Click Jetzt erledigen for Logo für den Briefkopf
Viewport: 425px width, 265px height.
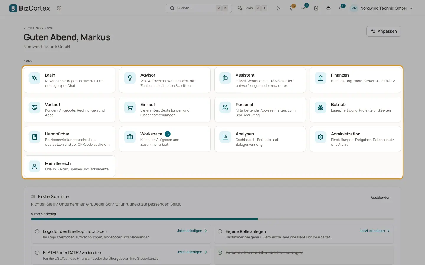[x=192, y=231]
